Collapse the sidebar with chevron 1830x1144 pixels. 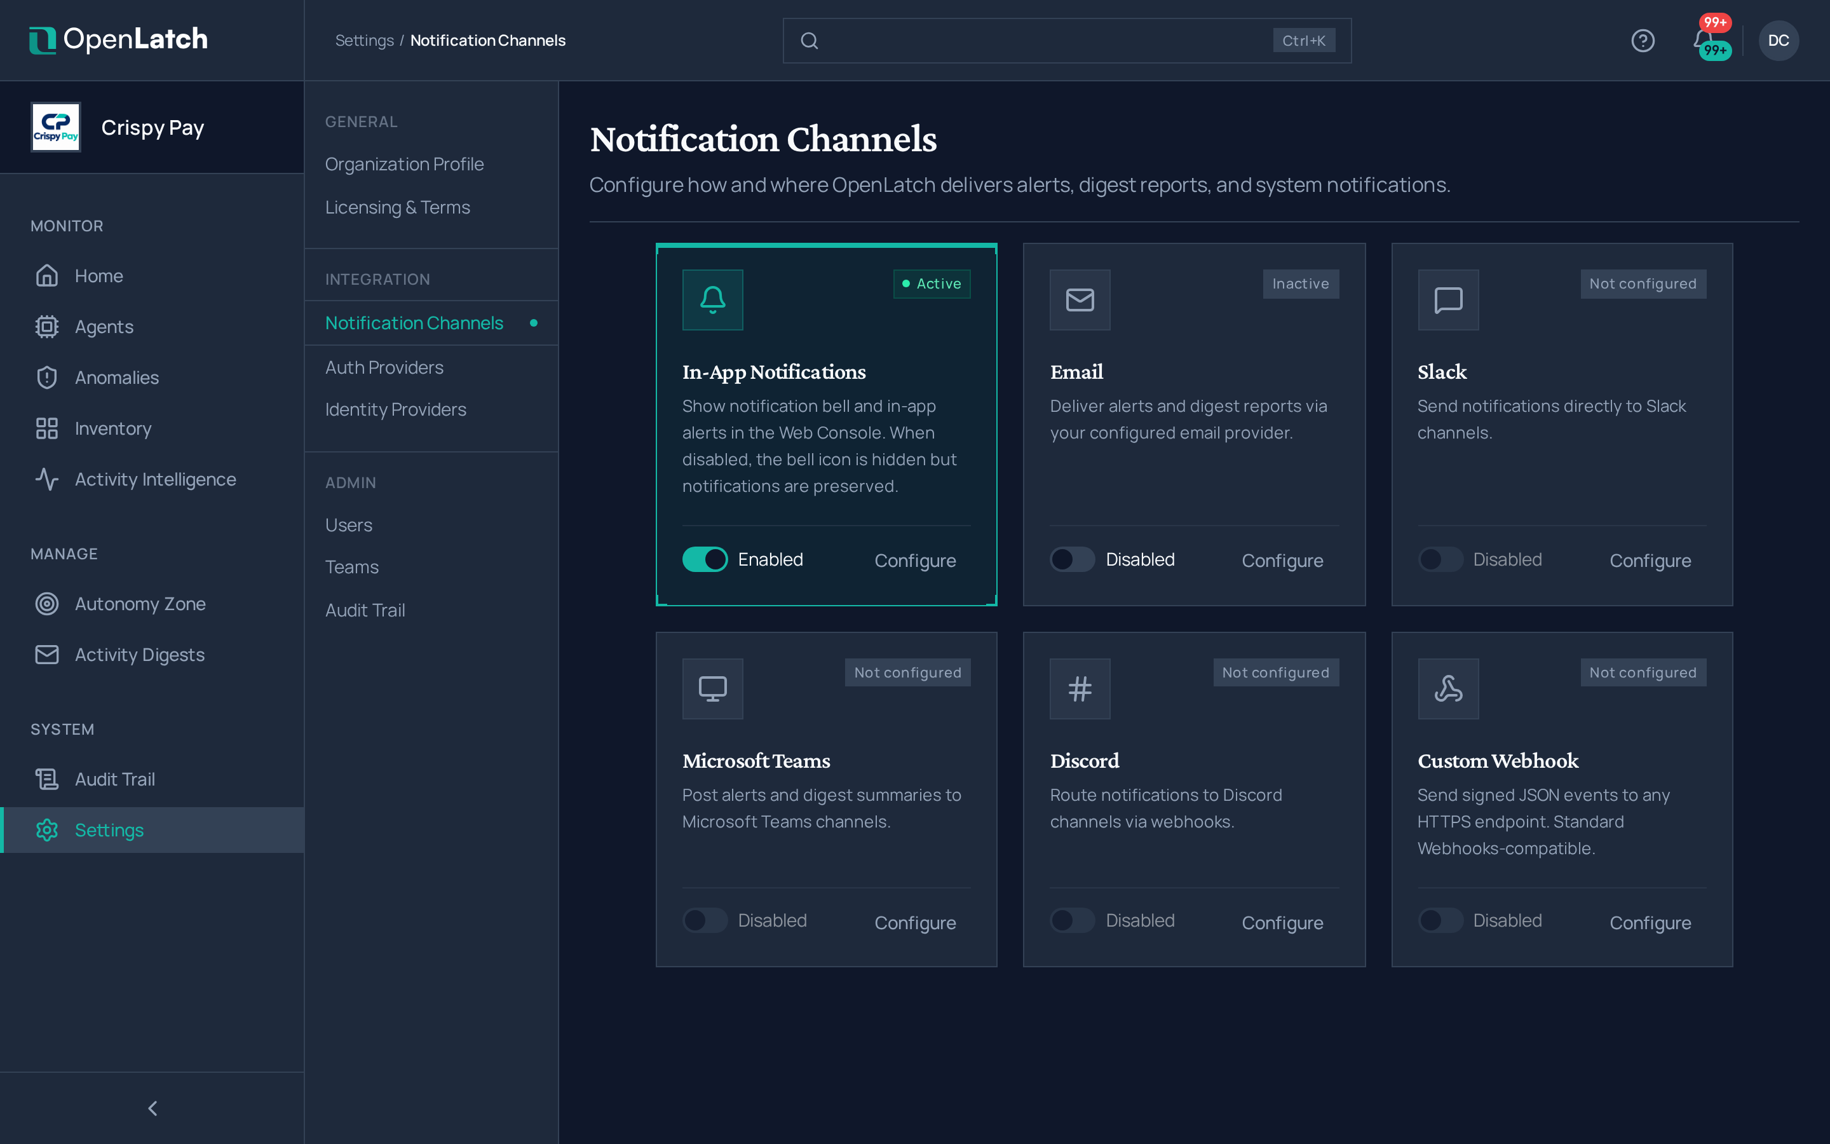pyautogui.click(x=152, y=1108)
